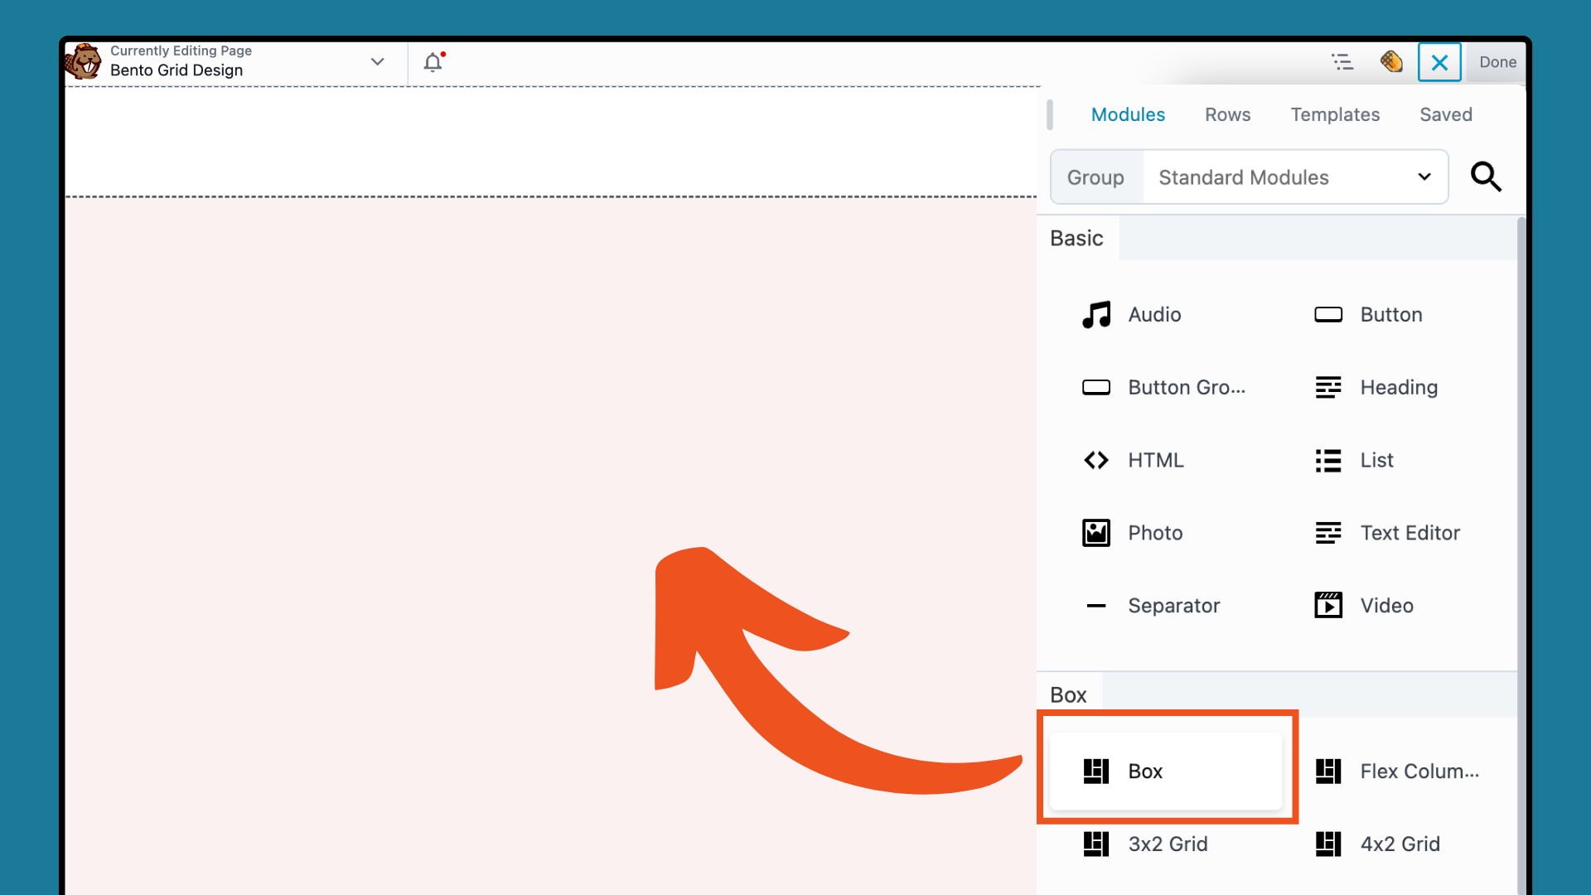Expand the page title dropdown chevron
Screen dimensions: 1591x895
tap(377, 62)
